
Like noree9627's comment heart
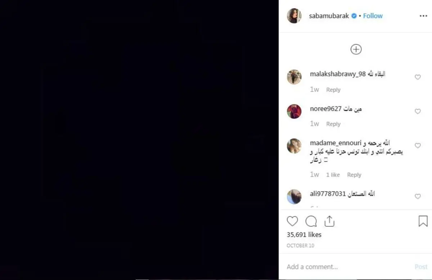[x=418, y=111]
